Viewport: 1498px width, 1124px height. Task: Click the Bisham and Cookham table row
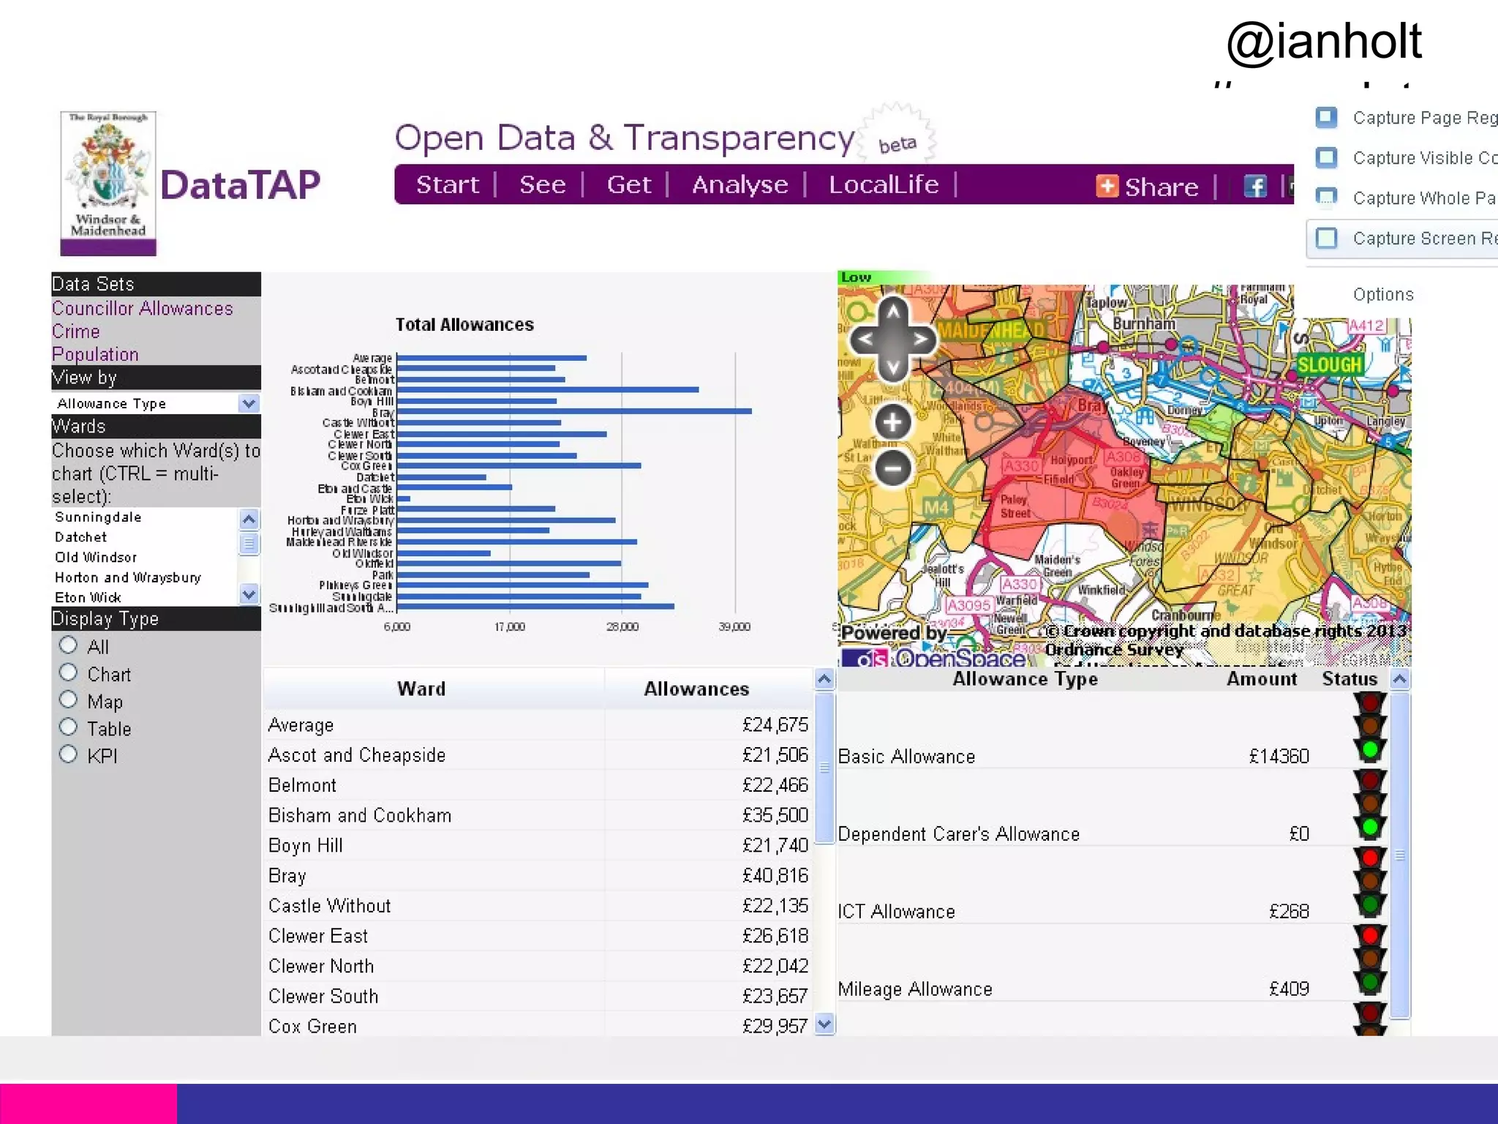pyautogui.click(x=538, y=815)
